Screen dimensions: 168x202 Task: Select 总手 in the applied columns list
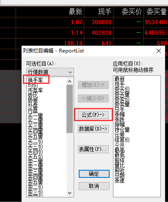pyautogui.click(x=120, y=110)
